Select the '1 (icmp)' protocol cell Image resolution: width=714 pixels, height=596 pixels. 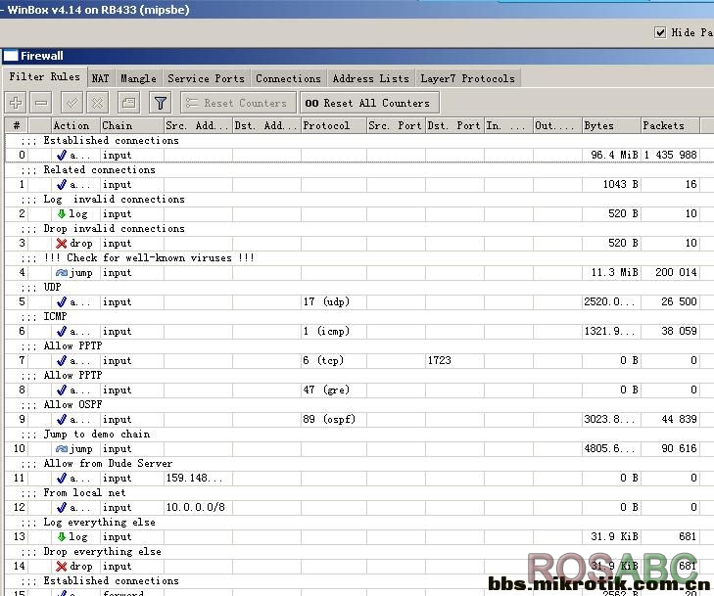(334, 331)
